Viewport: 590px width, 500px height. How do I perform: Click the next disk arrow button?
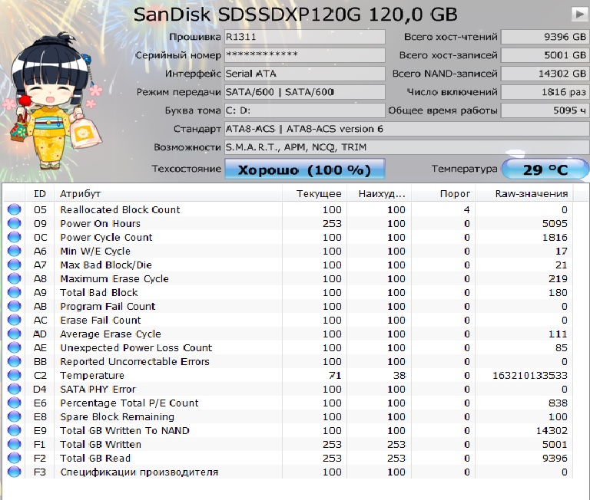(578, 15)
